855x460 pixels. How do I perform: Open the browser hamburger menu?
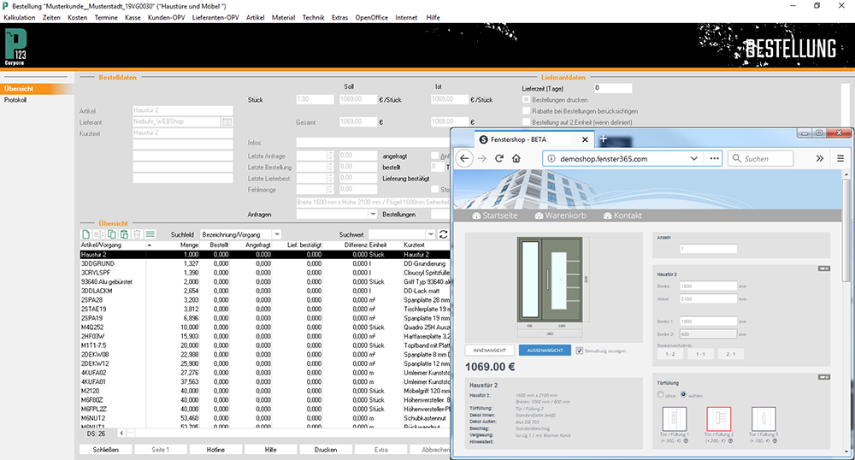click(x=840, y=158)
